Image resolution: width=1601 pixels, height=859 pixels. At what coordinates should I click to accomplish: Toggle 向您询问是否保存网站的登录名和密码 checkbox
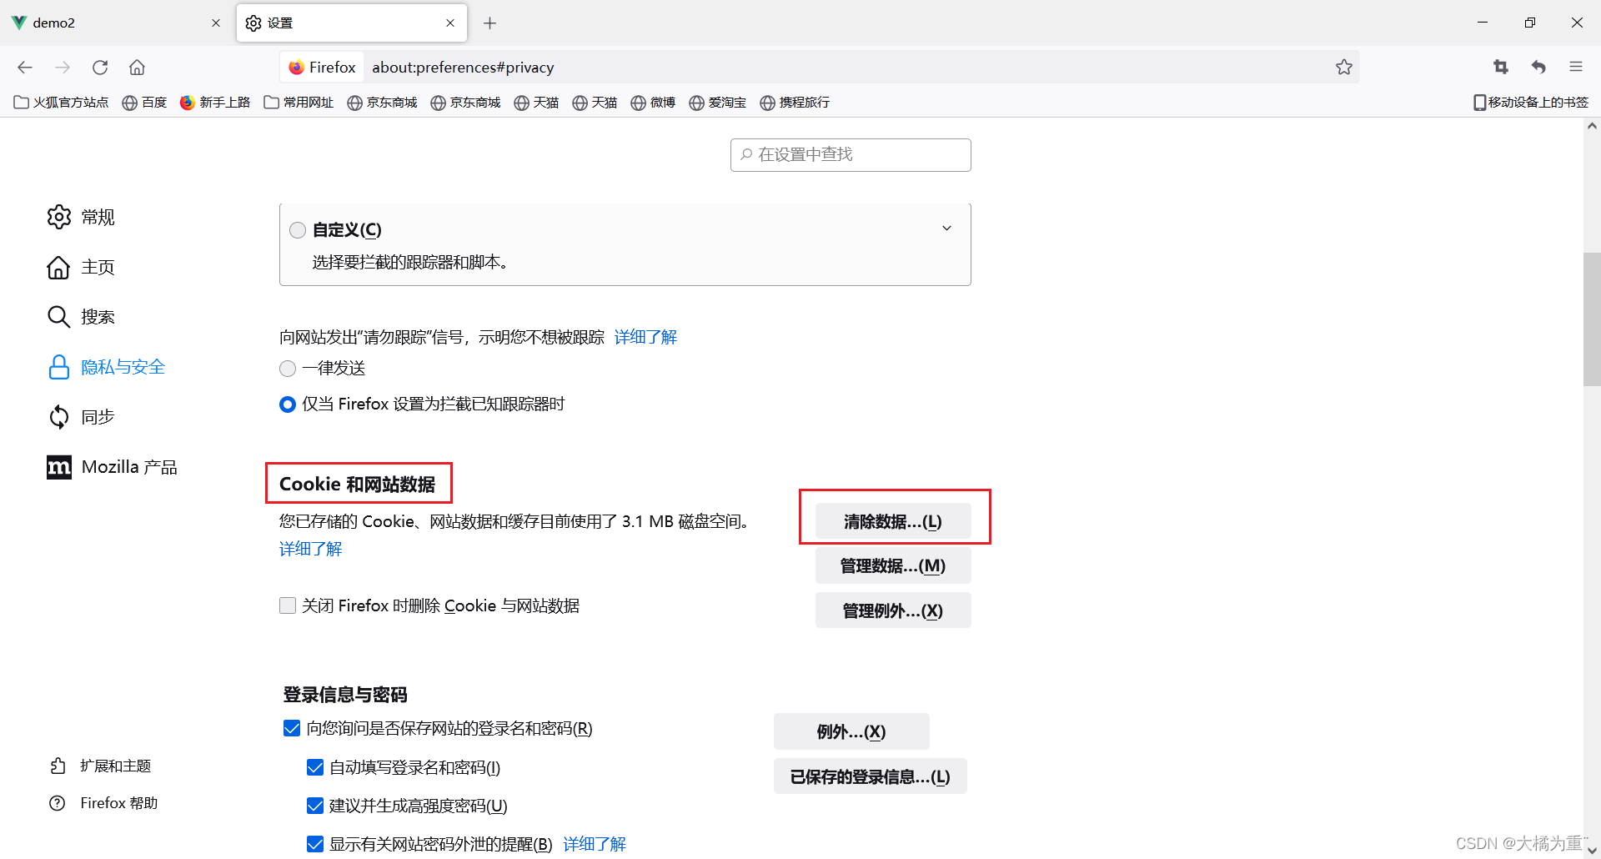coord(292,728)
